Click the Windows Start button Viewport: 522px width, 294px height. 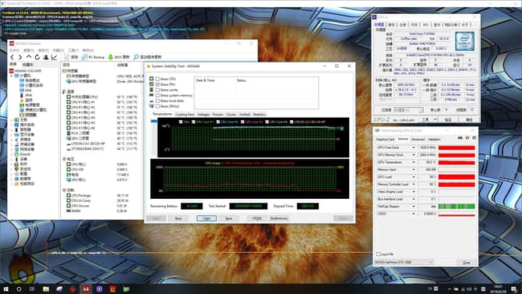coord(5,289)
